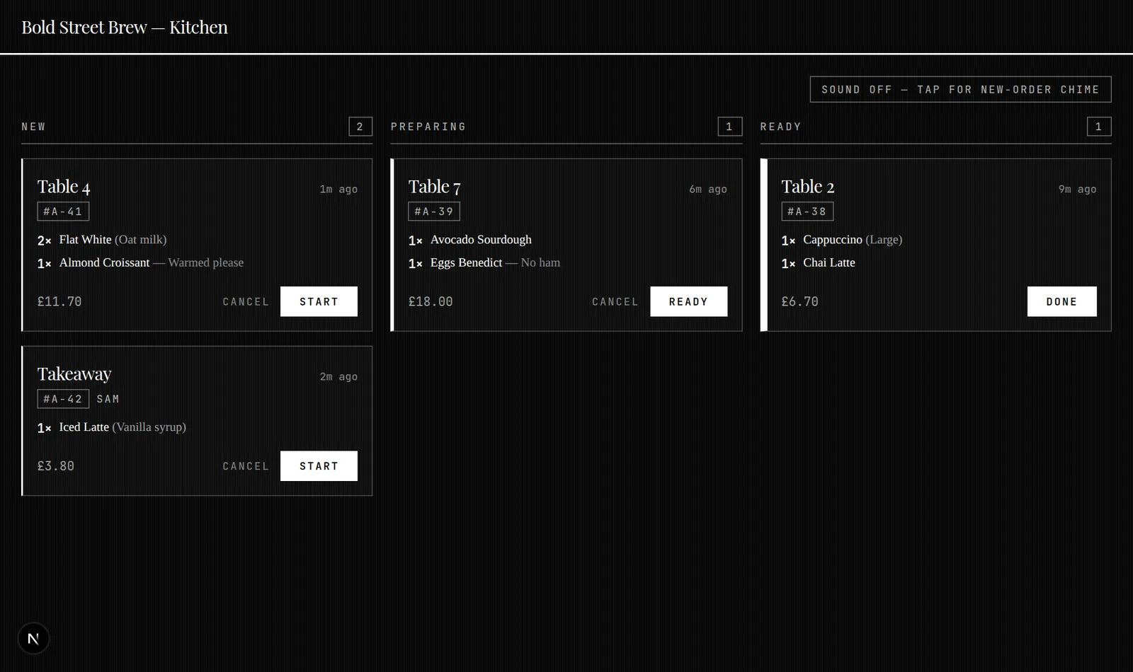1133x672 pixels.
Task: Select the Almond Croissant item line
Action: pyautogui.click(x=140, y=262)
